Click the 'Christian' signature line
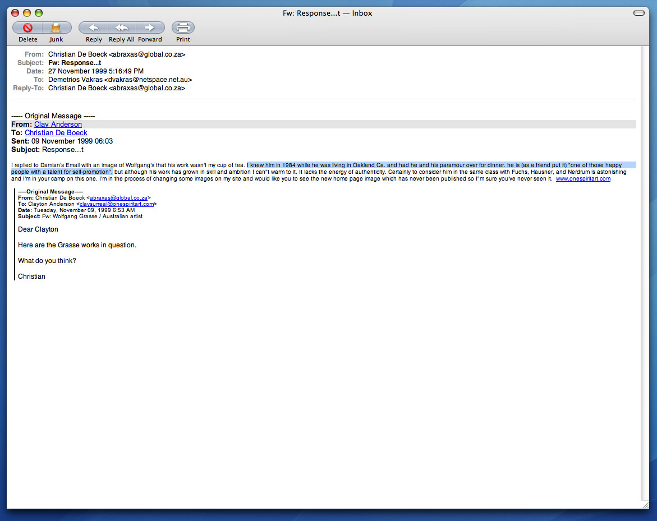This screenshot has height=521, width=657. (x=31, y=276)
